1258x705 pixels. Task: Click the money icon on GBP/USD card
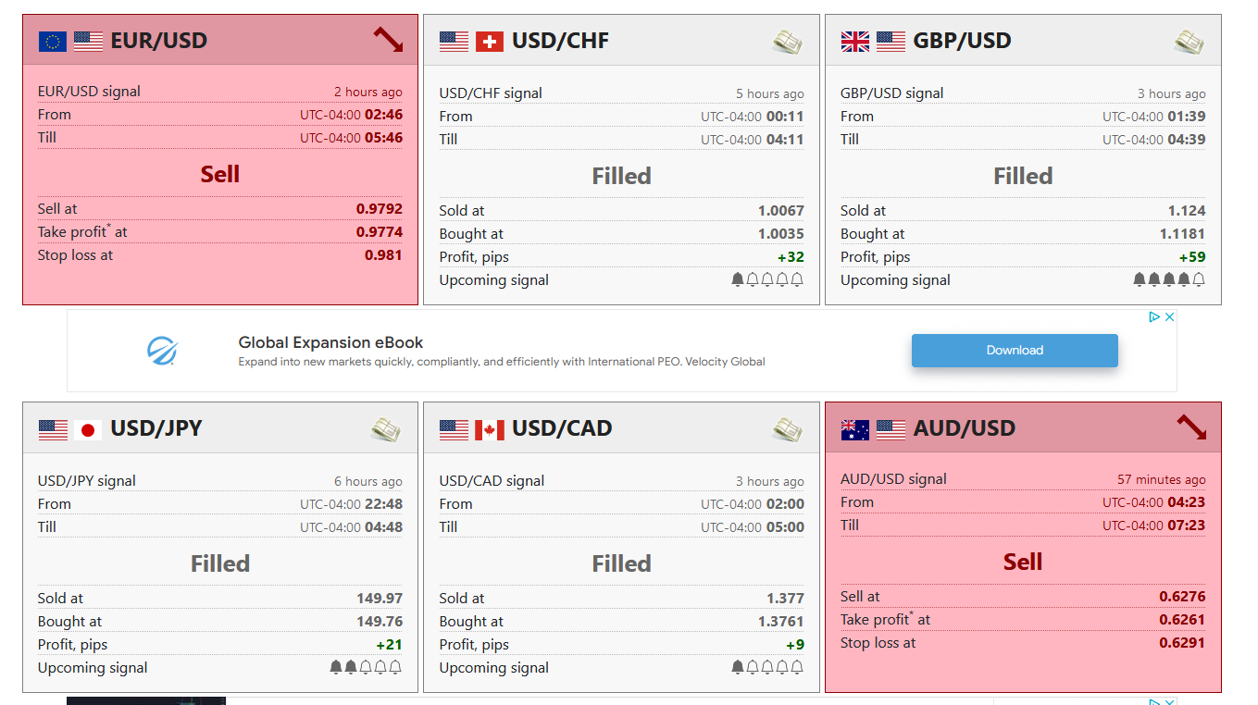click(x=1189, y=42)
